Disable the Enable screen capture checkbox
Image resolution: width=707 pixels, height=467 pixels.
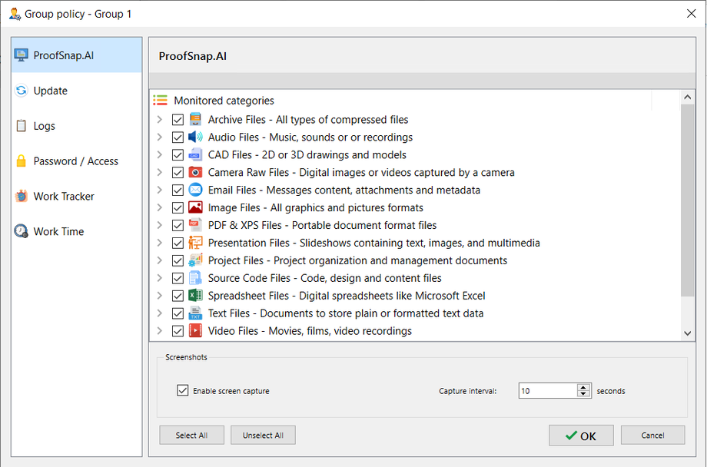coord(183,390)
